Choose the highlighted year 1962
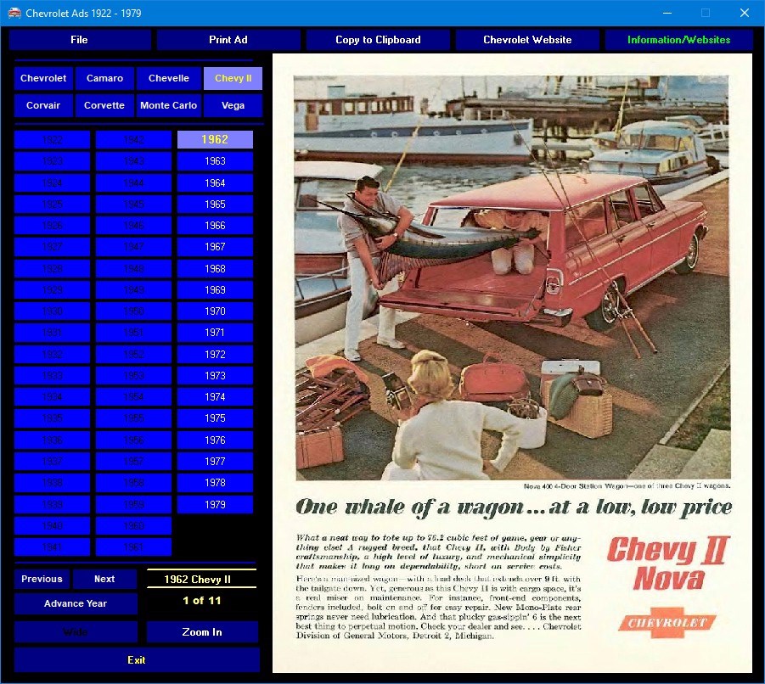Screen dimensions: 765x684 215,139
